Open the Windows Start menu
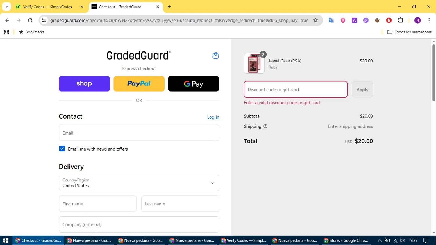This screenshot has height=245, width=436. pos(6,240)
